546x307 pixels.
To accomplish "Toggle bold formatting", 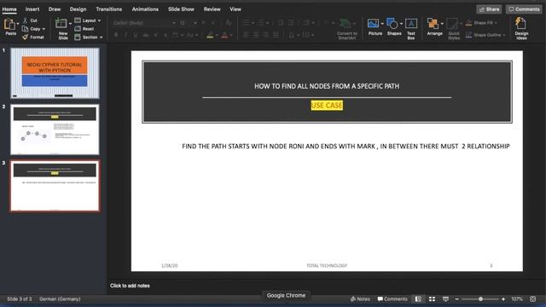I will (116, 35).
